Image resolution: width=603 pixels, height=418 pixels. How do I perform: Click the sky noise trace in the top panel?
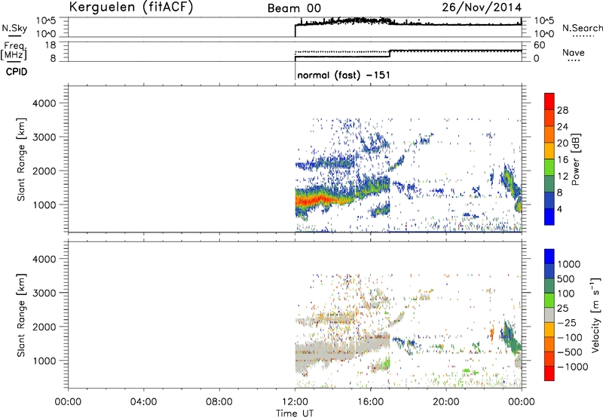pos(408,24)
